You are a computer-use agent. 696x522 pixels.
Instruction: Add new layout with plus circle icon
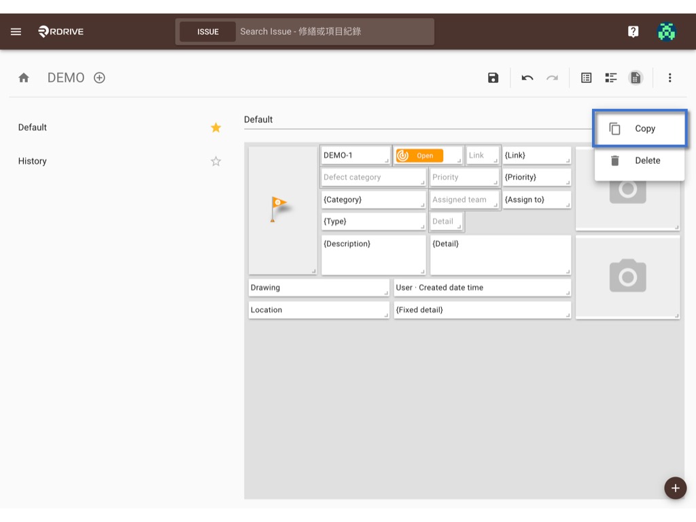[99, 77]
